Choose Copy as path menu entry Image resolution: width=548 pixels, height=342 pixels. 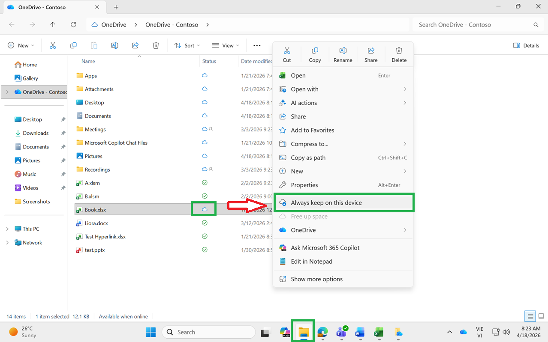[x=343, y=158]
